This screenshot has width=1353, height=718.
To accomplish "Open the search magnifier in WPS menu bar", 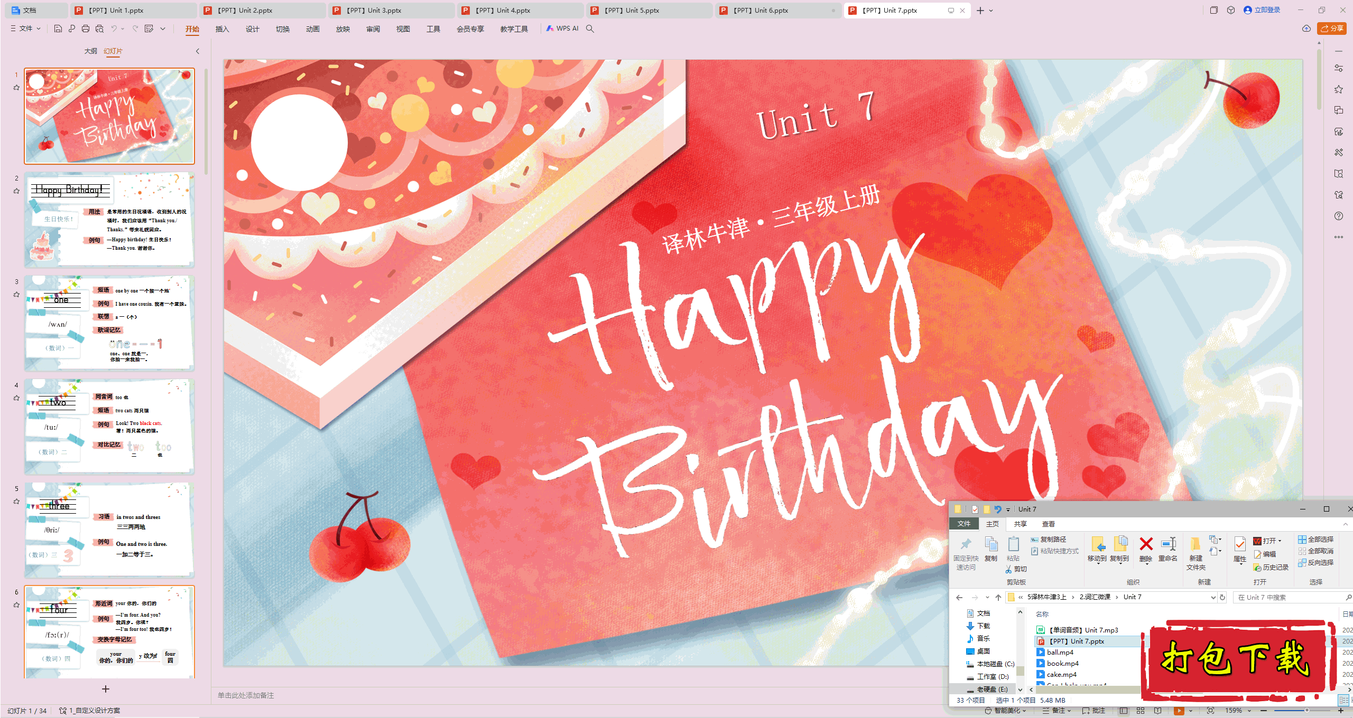I will pos(590,29).
